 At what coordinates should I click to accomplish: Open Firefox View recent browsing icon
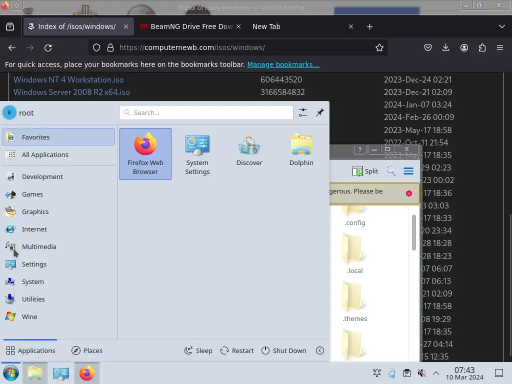pyautogui.click(x=10, y=26)
